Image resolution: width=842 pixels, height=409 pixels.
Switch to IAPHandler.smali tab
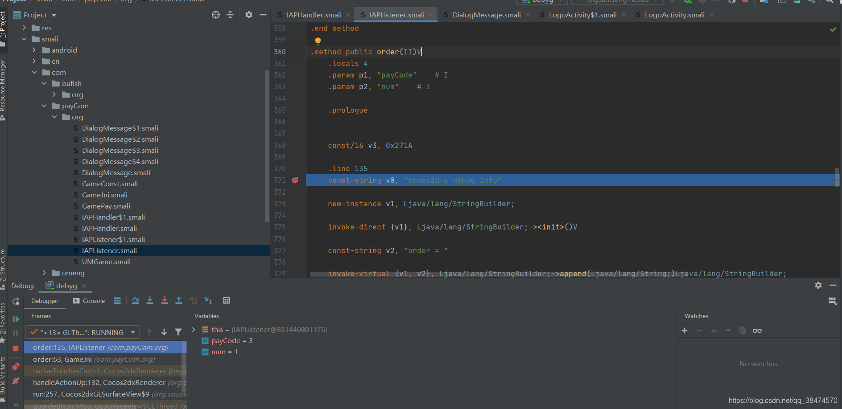(x=314, y=15)
